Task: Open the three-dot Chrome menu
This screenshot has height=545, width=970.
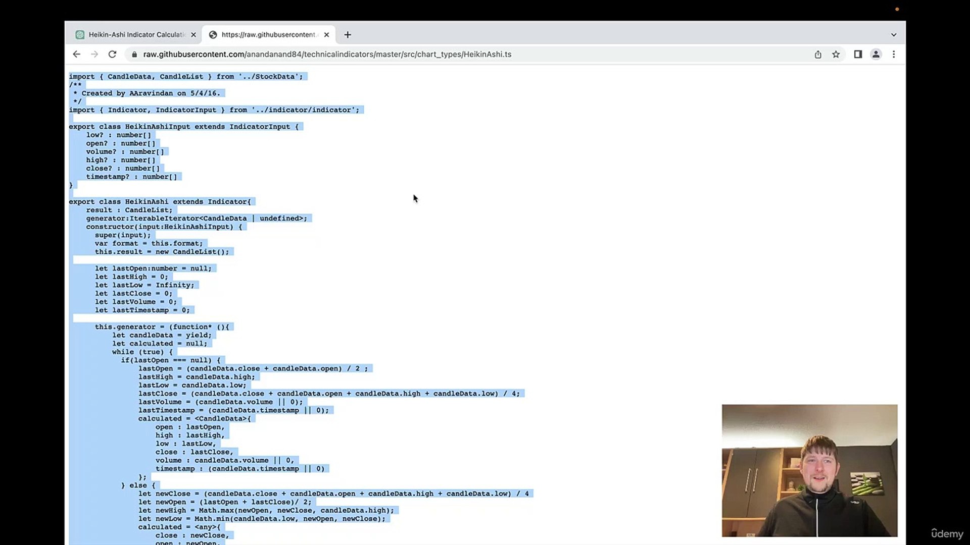Action: click(x=894, y=54)
